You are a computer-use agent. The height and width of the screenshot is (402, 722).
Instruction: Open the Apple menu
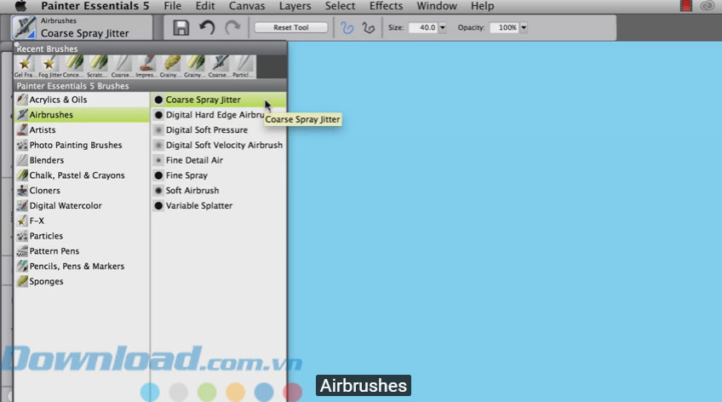pos(20,6)
